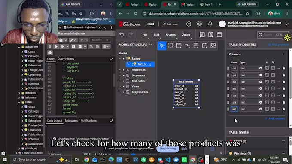Select the add text note tool
Viewport: 292px width, 164px height.
tap(204, 45)
